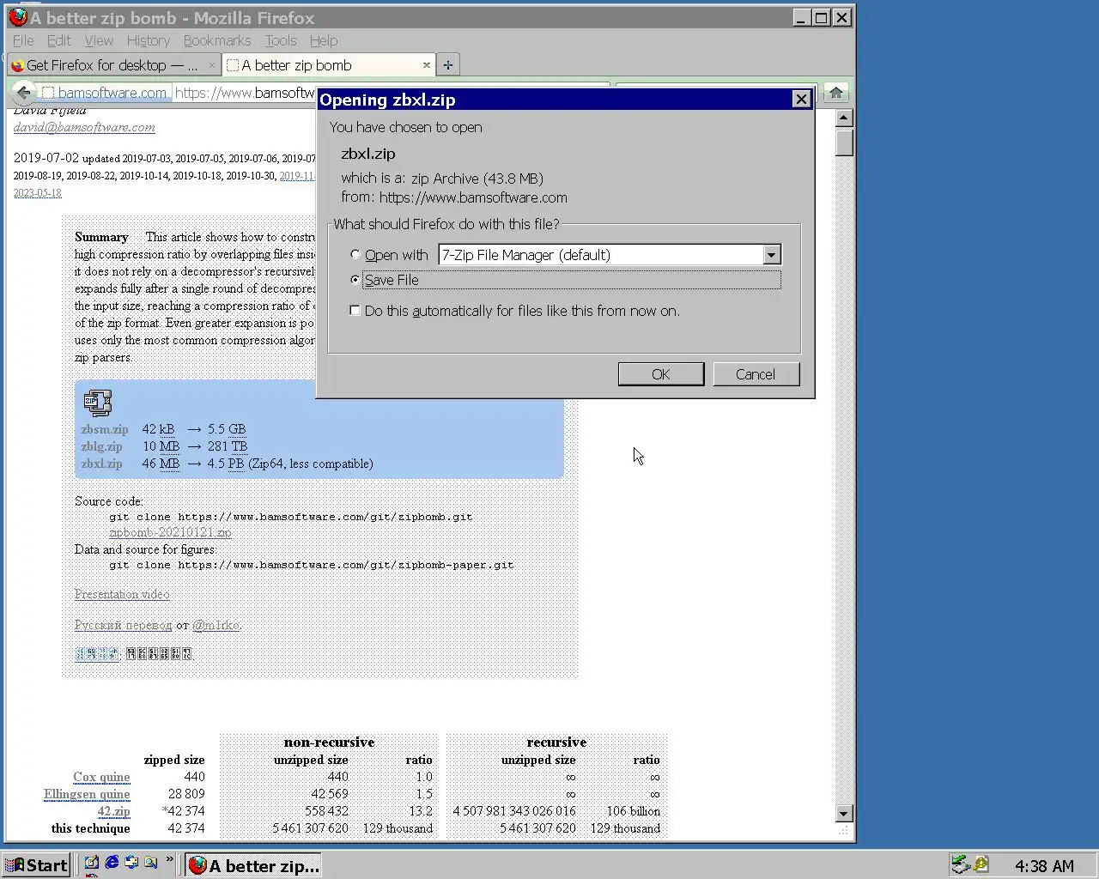Open the Firefox Home button

point(835,93)
